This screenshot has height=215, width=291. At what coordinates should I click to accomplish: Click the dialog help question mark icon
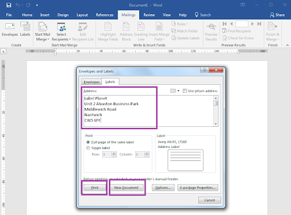[205, 70]
